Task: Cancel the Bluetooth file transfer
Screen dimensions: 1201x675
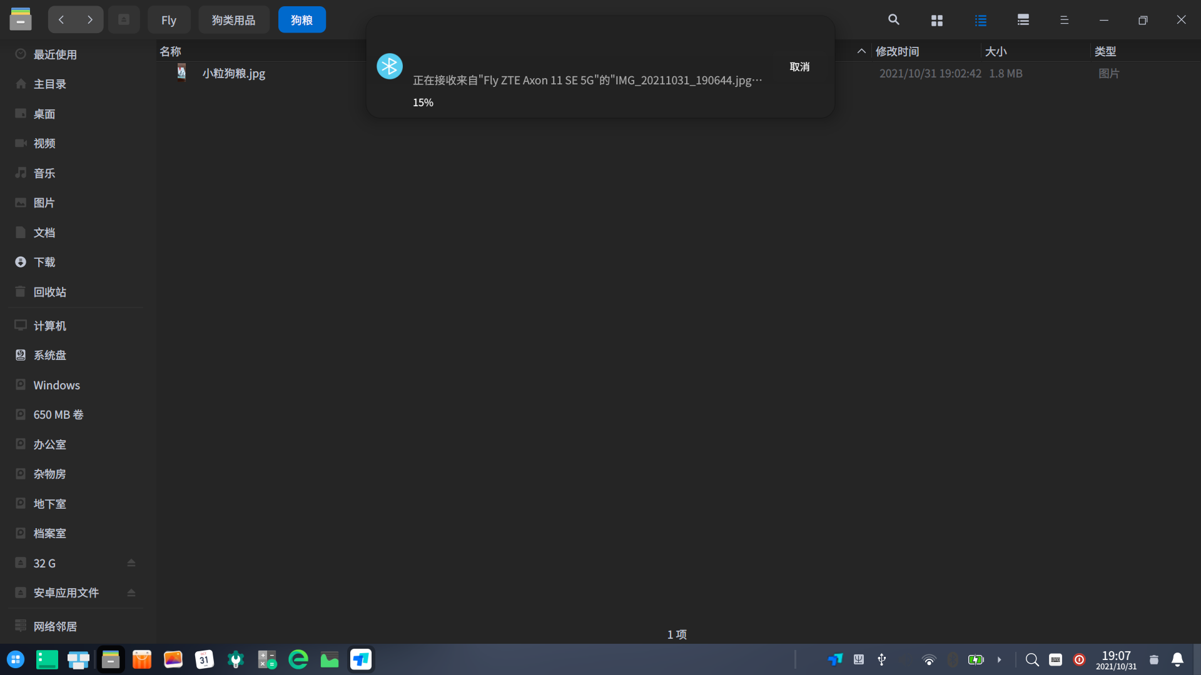Action: [x=799, y=67]
